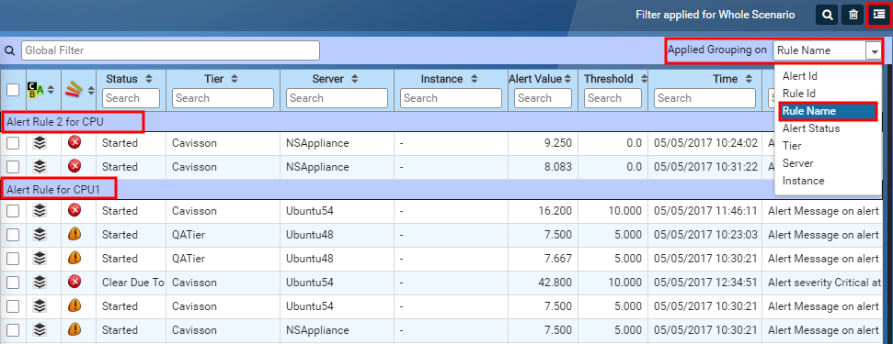
Task: Toggle the grouping panel icon
Action: pyautogui.click(x=879, y=15)
